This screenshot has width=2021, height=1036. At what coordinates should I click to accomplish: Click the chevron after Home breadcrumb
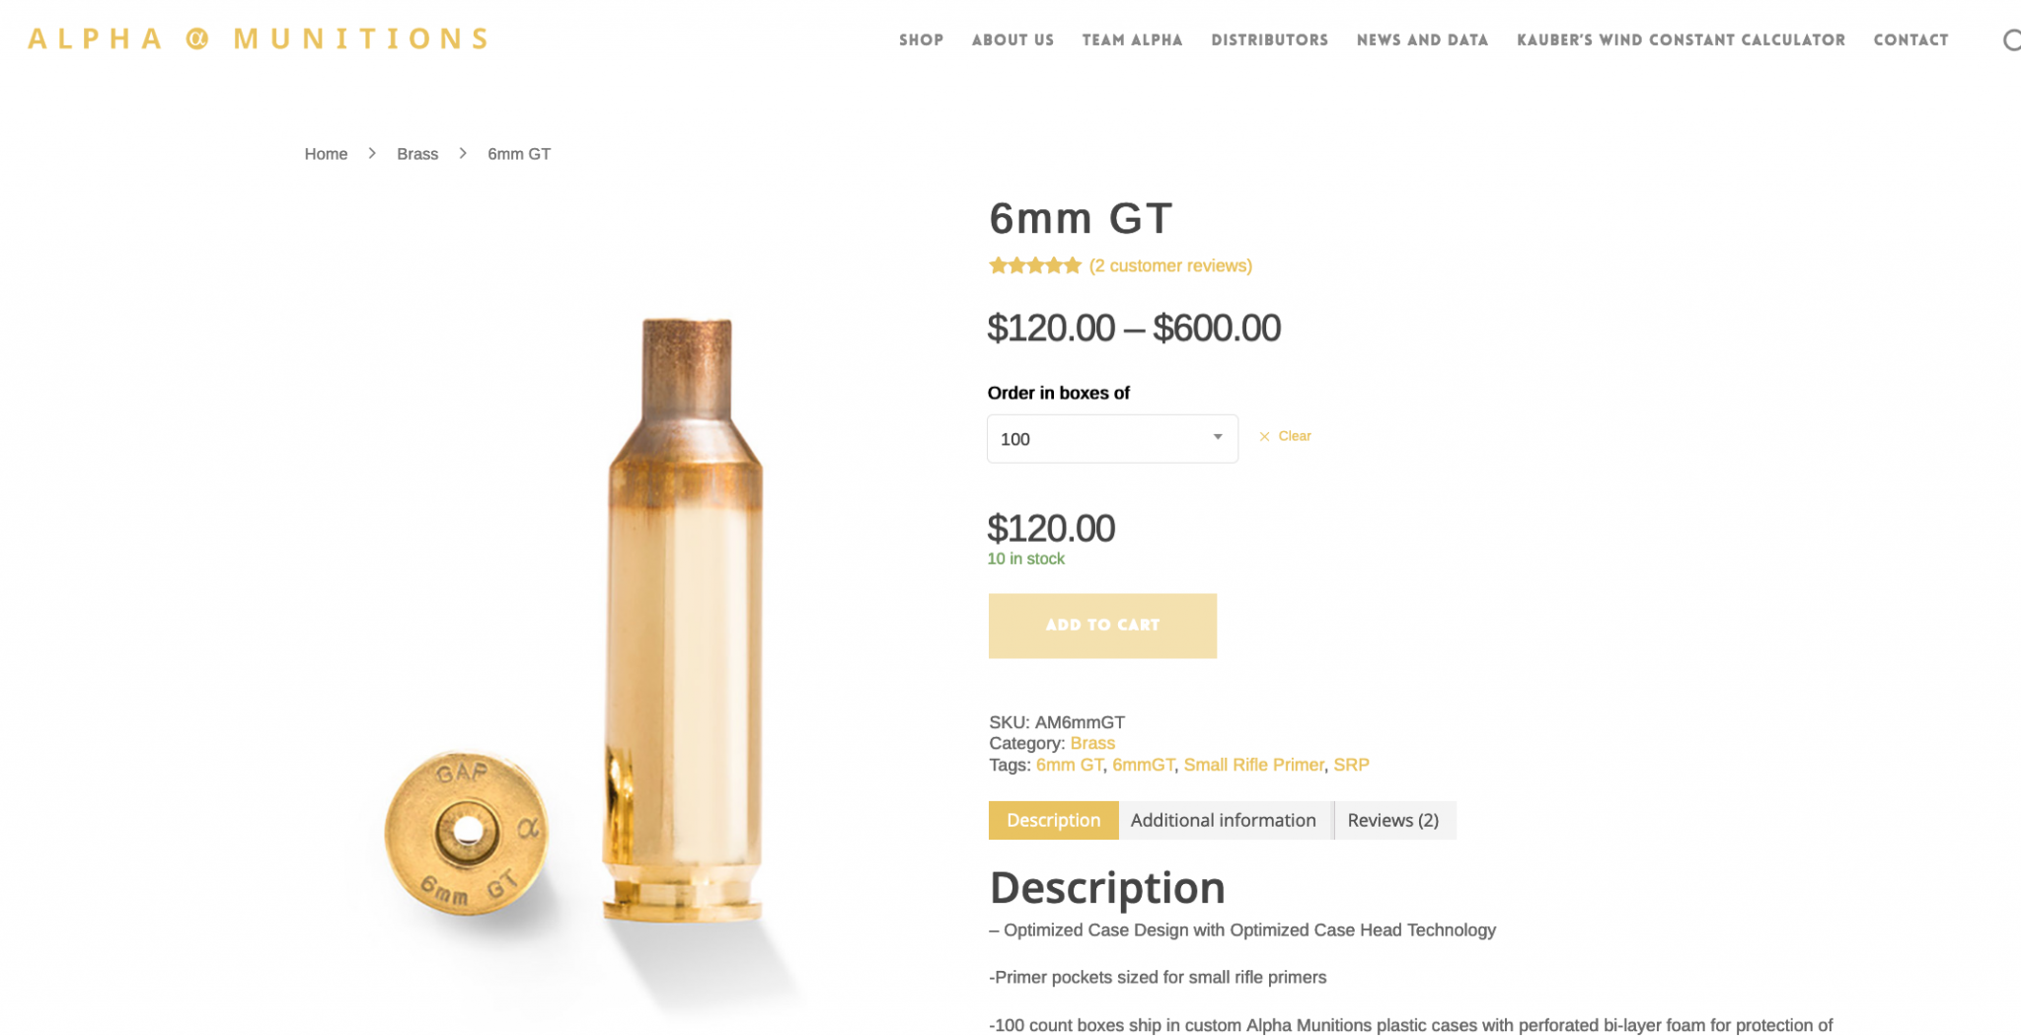[372, 153]
